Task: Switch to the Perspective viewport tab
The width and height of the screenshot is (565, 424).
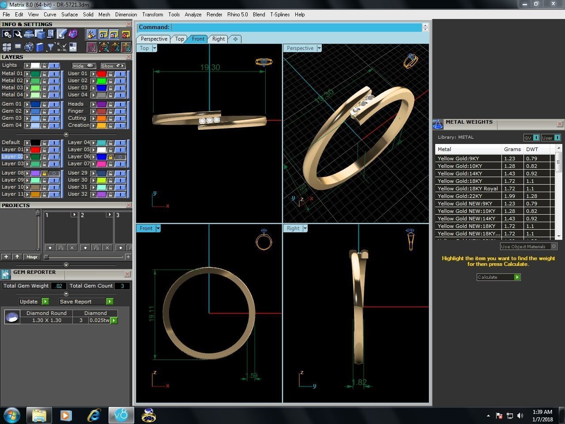Action: 154,39
